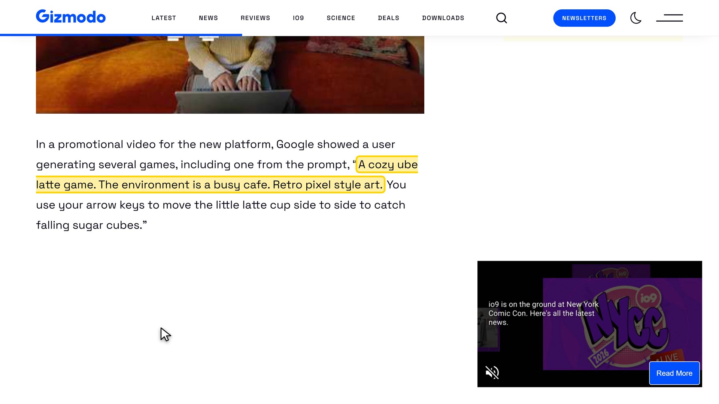Click the "io9 is on the ground" caption
Screen dimensions: 719x404
point(543,313)
